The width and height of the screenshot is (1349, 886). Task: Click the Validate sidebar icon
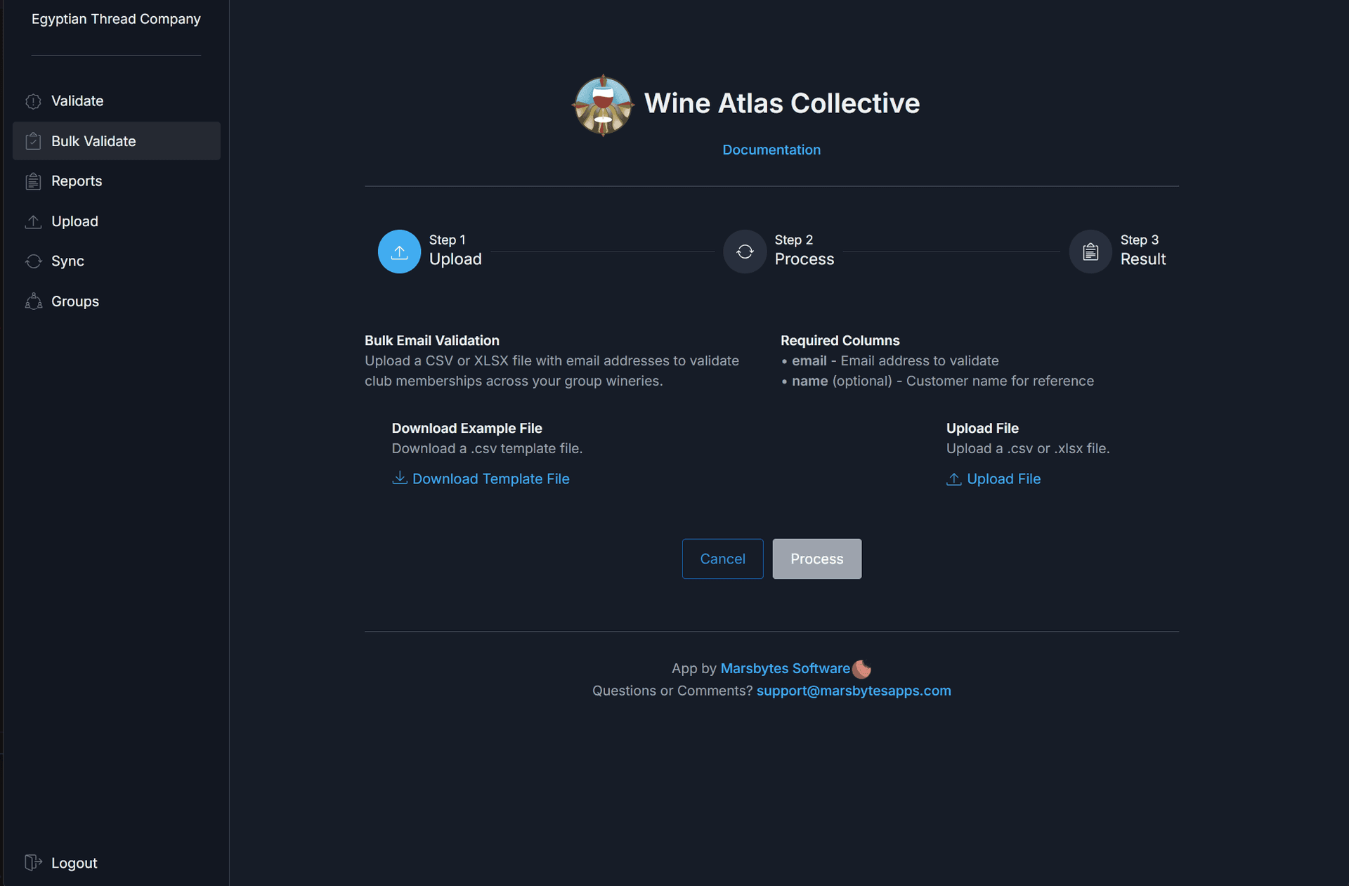33,101
